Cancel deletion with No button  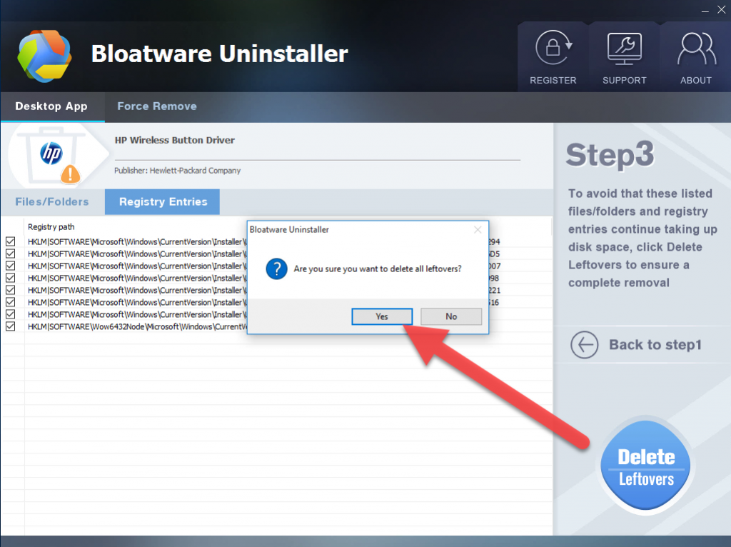[451, 316]
